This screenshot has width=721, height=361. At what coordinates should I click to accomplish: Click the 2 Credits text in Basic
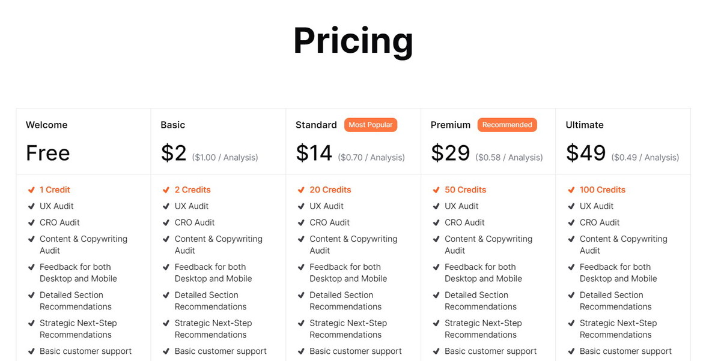[x=193, y=189]
